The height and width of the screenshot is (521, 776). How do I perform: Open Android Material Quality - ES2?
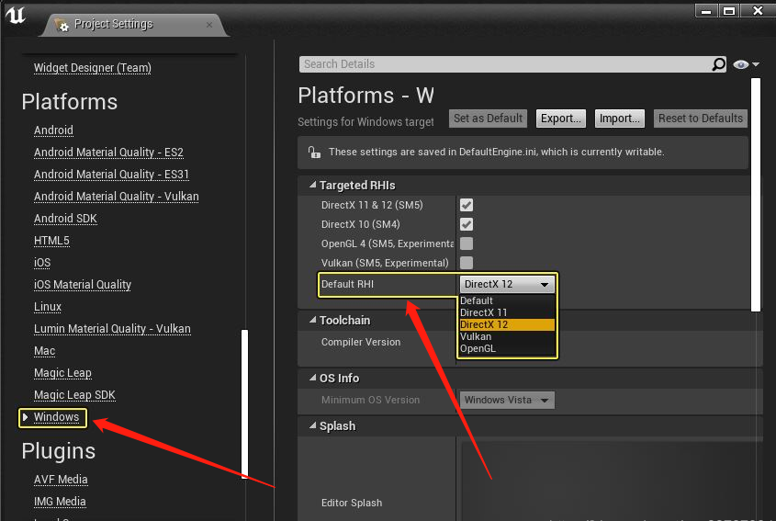point(108,152)
